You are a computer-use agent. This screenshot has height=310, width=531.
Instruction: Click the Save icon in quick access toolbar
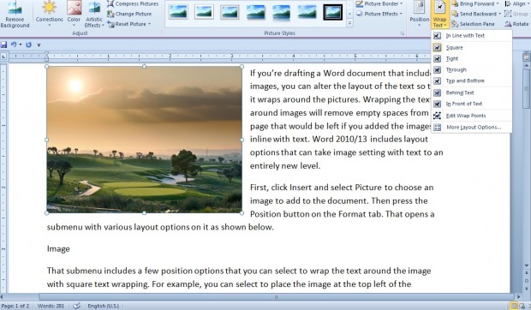tap(3, 45)
